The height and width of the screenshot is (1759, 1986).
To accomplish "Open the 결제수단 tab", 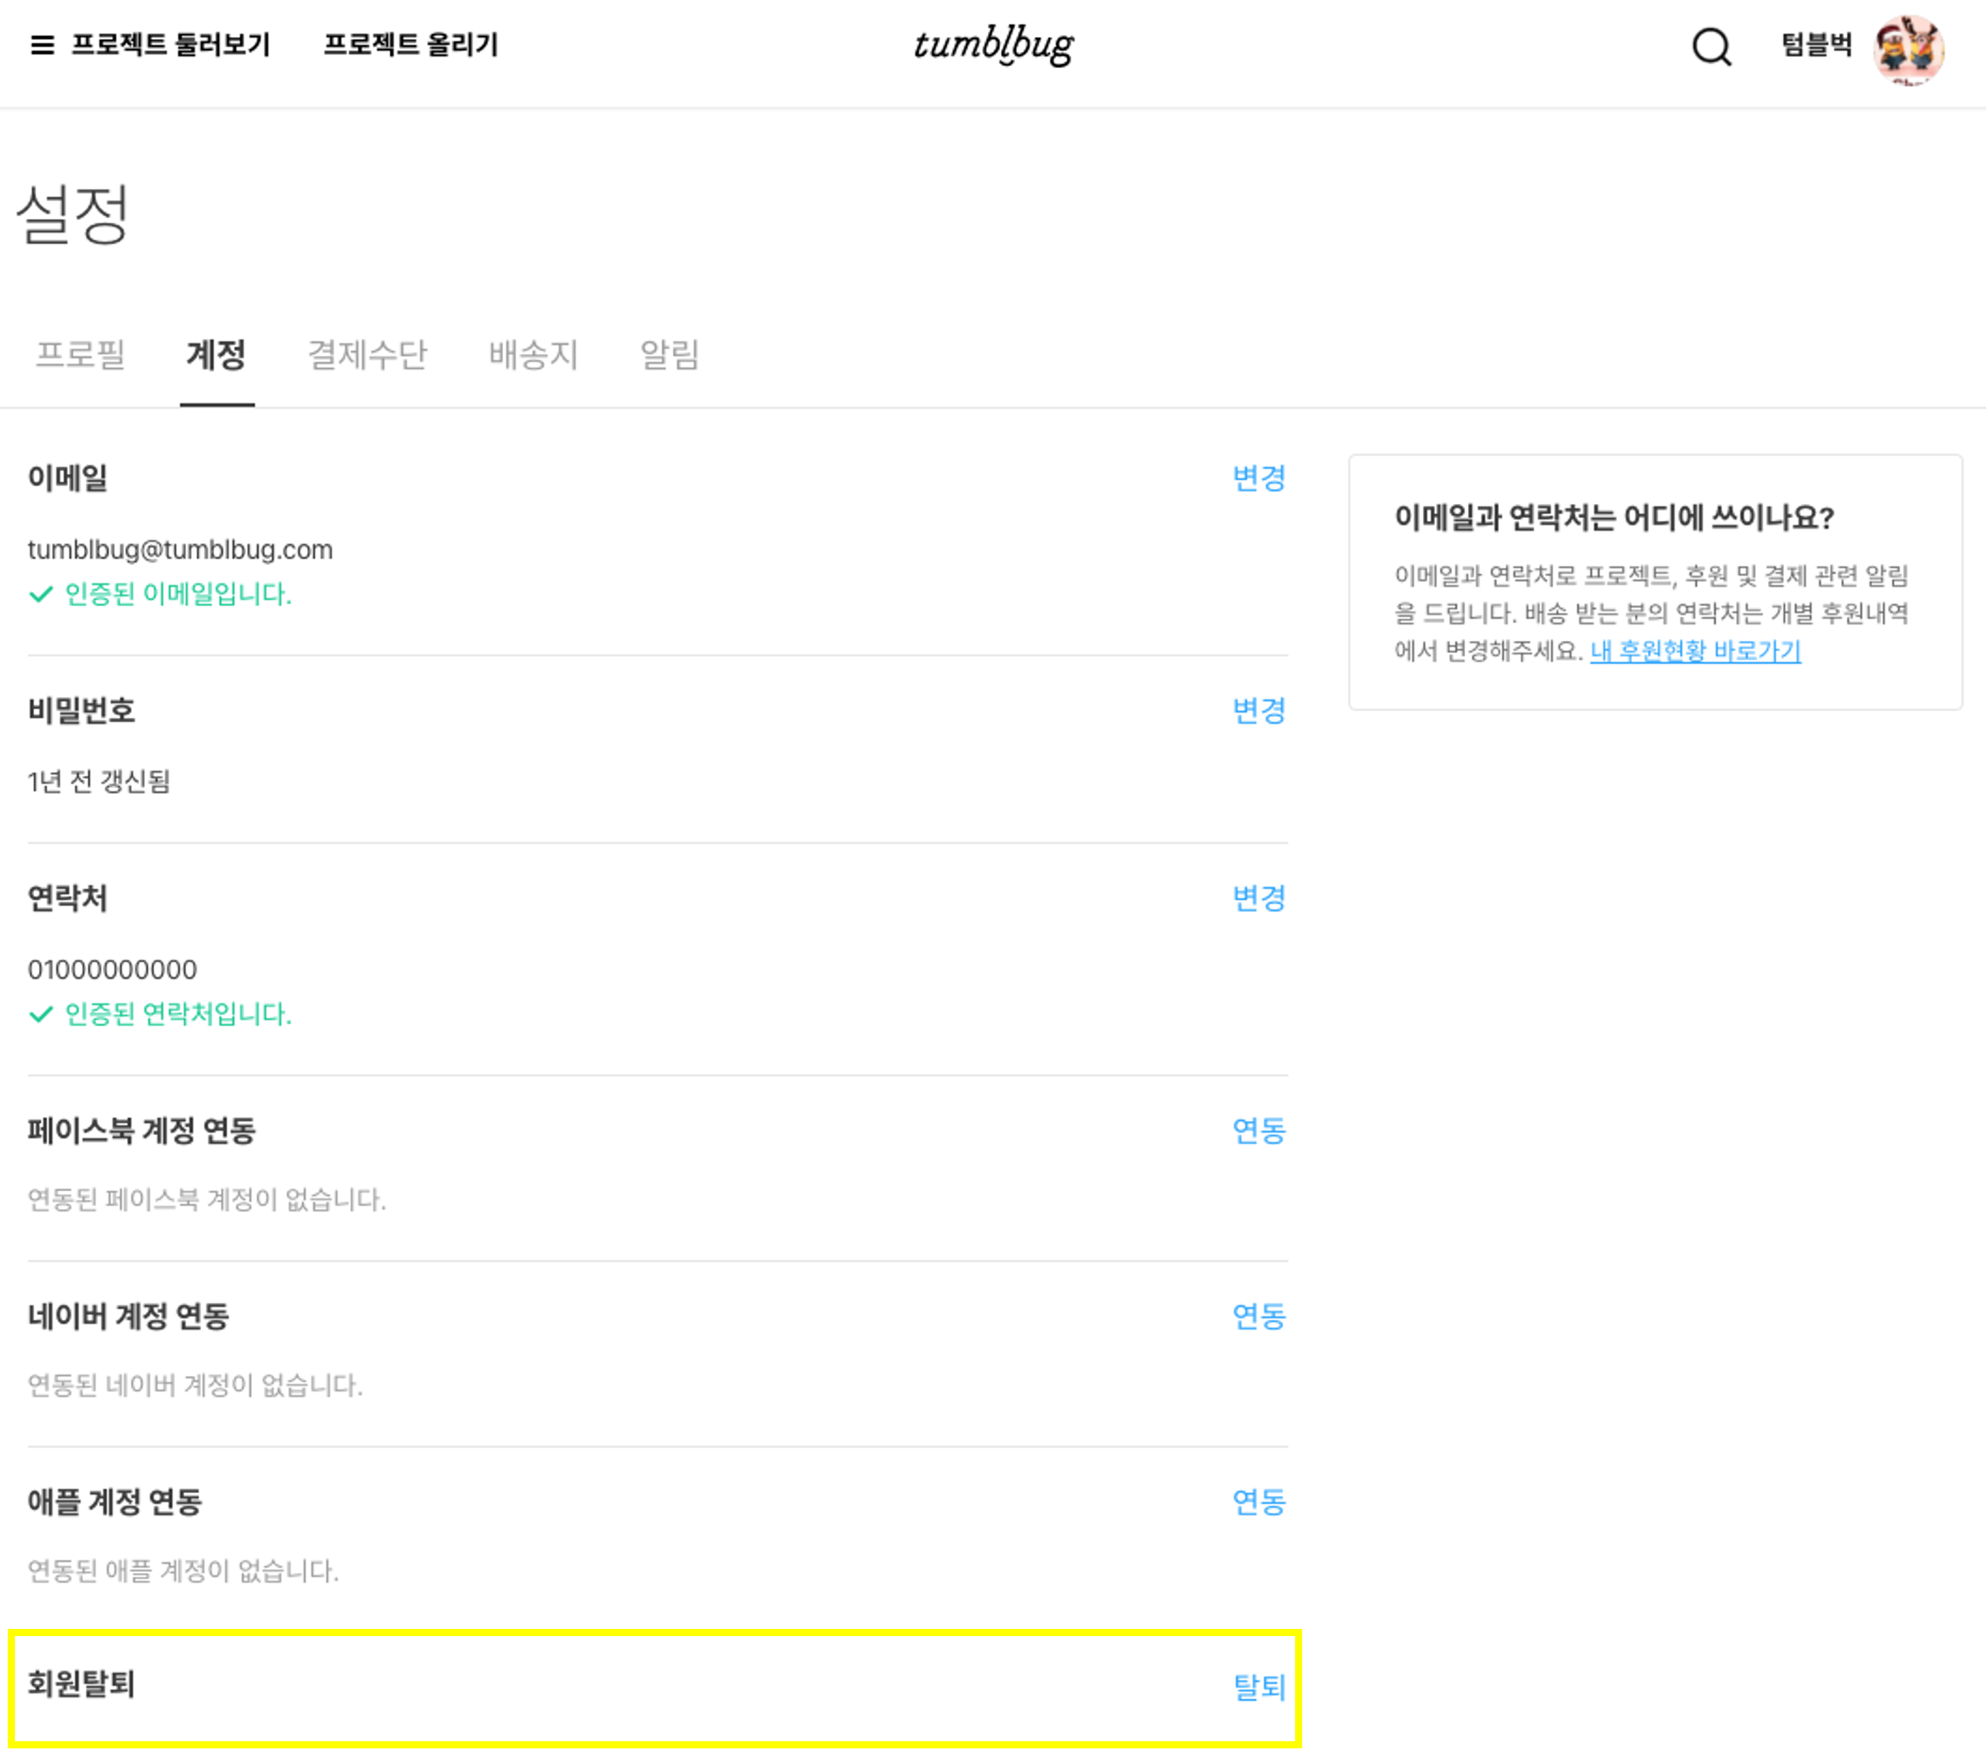I will (367, 355).
